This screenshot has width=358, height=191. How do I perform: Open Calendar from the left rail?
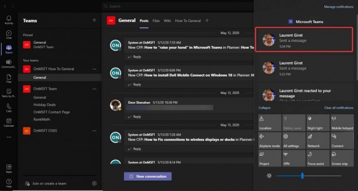9,123
